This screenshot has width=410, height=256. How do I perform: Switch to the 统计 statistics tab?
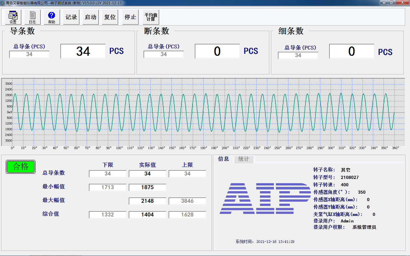click(243, 159)
